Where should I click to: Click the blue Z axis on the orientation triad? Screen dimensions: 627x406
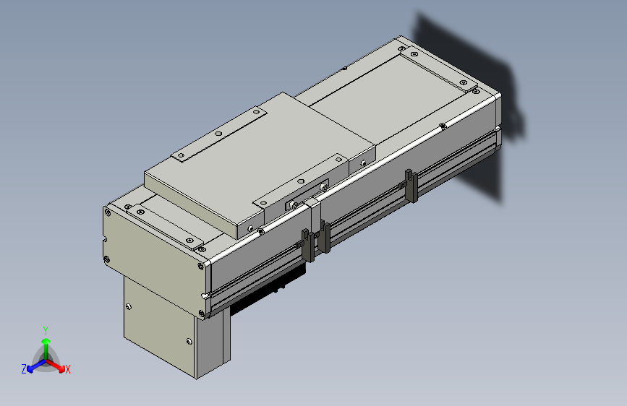click(x=36, y=366)
